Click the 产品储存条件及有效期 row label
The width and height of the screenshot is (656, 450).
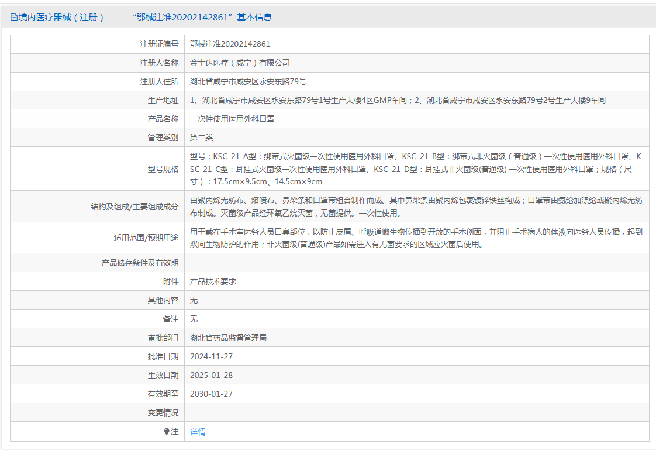(x=140, y=263)
